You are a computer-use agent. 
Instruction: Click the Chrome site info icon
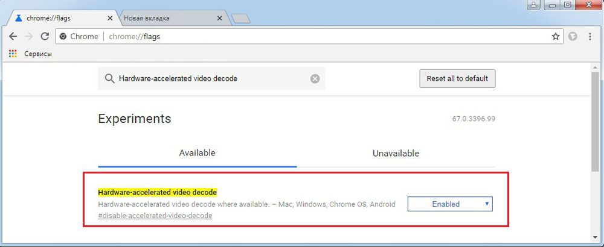[x=63, y=37]
